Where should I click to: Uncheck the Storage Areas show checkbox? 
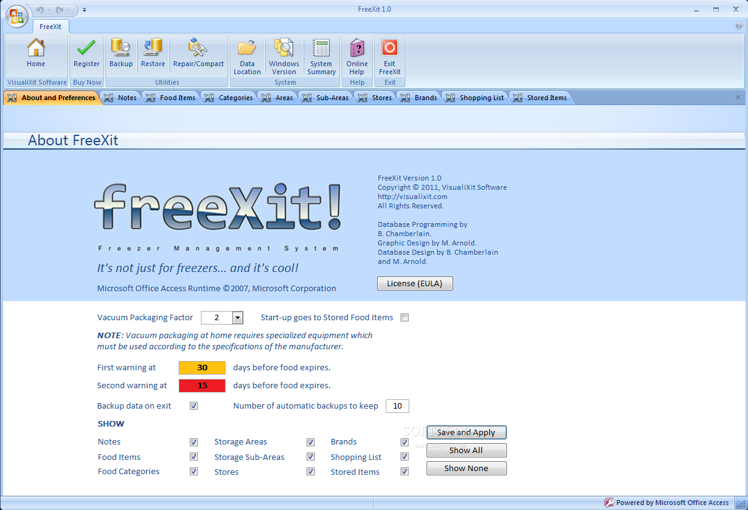(x=311, y=442)
